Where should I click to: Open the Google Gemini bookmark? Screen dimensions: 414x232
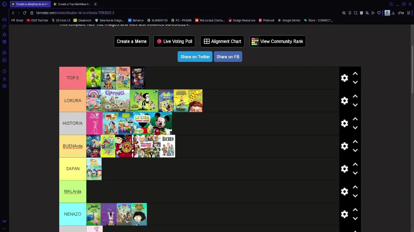pos(289,20)
